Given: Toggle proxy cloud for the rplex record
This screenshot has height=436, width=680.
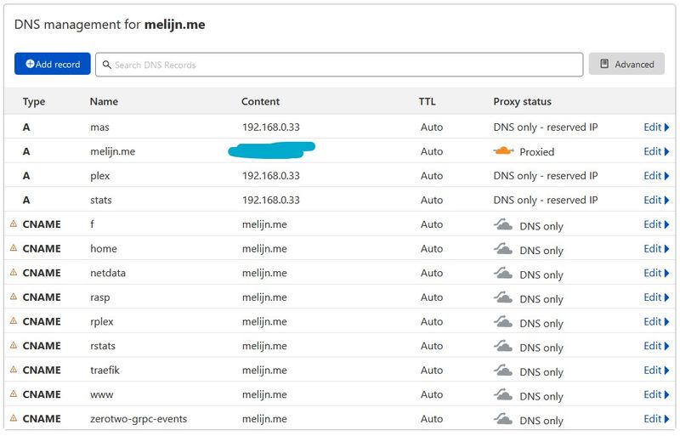Looking at the screenshot, I should (504, 322).
